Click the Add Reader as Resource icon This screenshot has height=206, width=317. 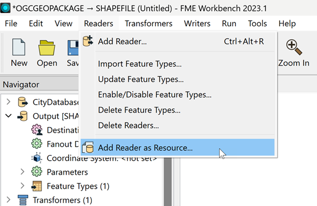[88, 147]
